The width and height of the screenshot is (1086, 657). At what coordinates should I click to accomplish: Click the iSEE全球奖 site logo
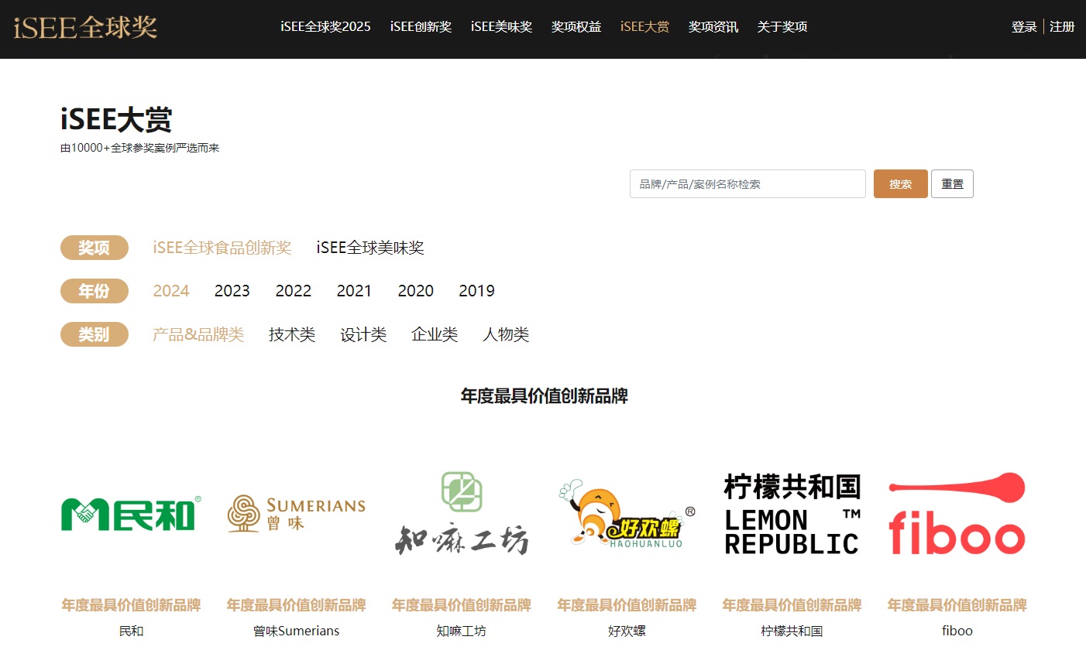click(85, 27)
